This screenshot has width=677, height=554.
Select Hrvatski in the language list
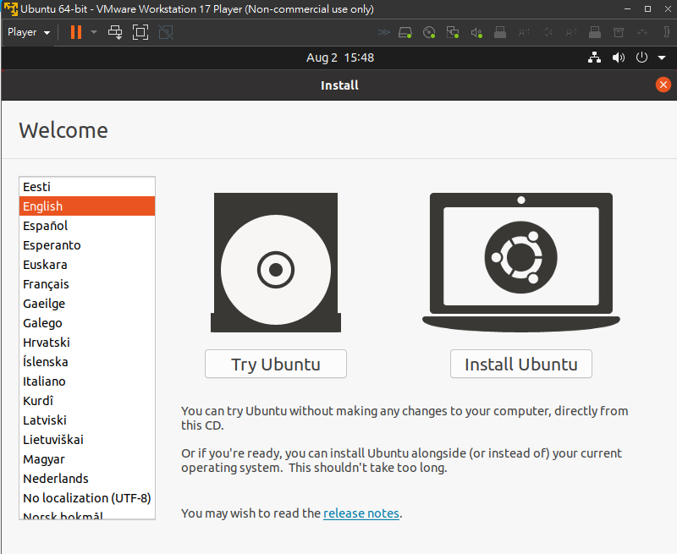click(87, 343)
